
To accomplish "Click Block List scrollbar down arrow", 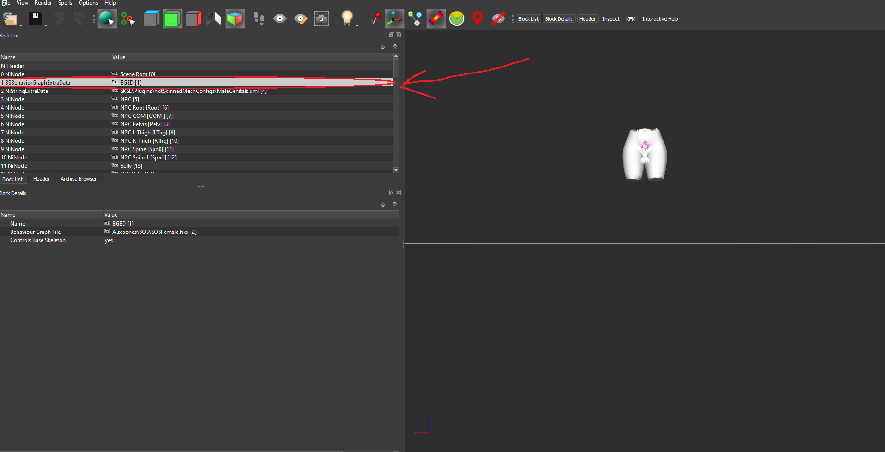I will (x=396, y=170).
